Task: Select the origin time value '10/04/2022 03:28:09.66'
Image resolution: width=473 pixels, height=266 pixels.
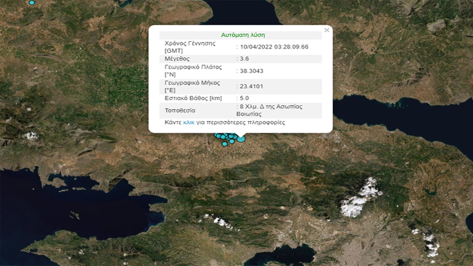Action: click(x=274, y=47)
